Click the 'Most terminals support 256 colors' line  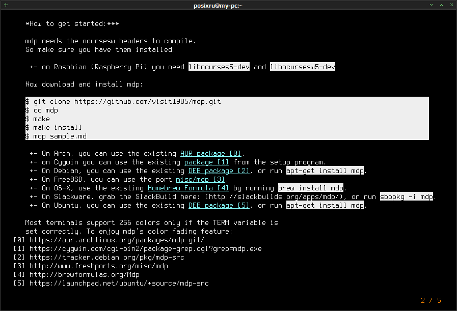151,223
